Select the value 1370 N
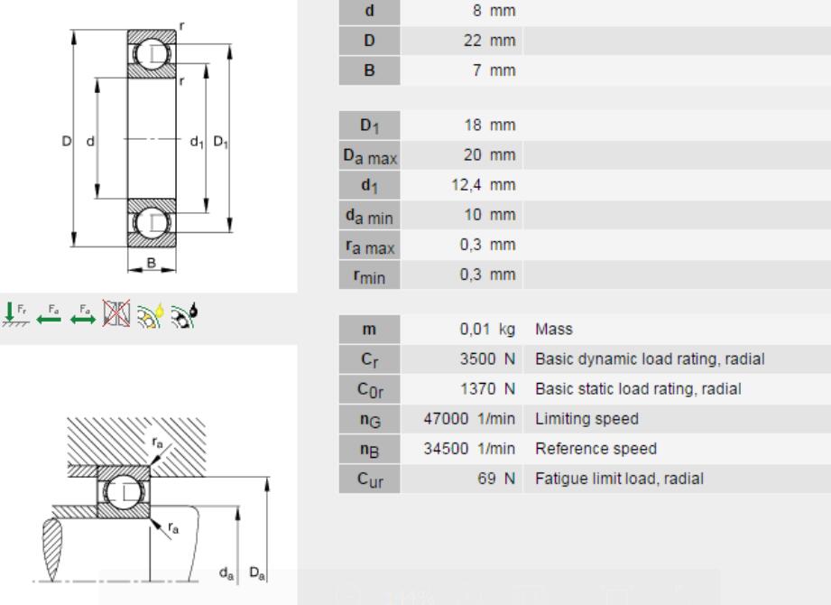 coord(487,388)
